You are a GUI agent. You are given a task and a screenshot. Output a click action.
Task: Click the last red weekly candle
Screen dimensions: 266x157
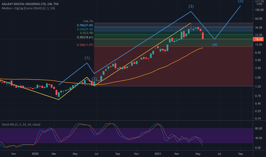click(203, 36)
